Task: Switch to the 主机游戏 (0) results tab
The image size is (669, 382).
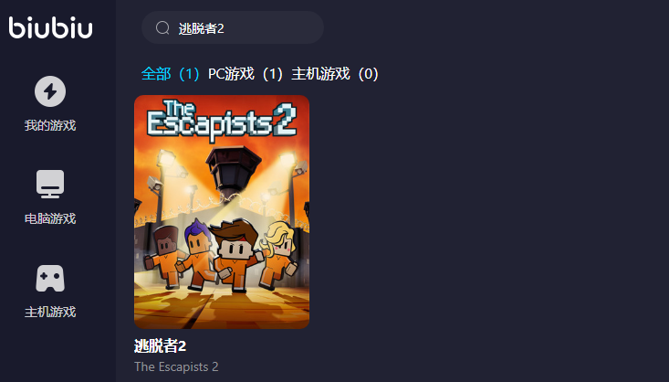Action: 335,74
